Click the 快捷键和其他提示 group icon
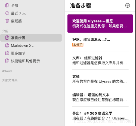The height and width of the screenshot is (126, 136). 7,61
